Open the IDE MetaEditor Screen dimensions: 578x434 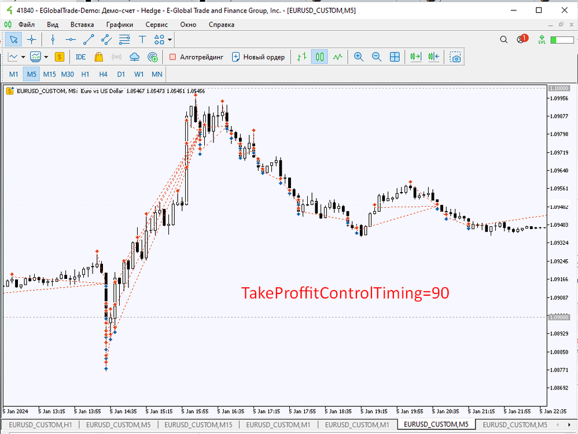click(80, 57)
